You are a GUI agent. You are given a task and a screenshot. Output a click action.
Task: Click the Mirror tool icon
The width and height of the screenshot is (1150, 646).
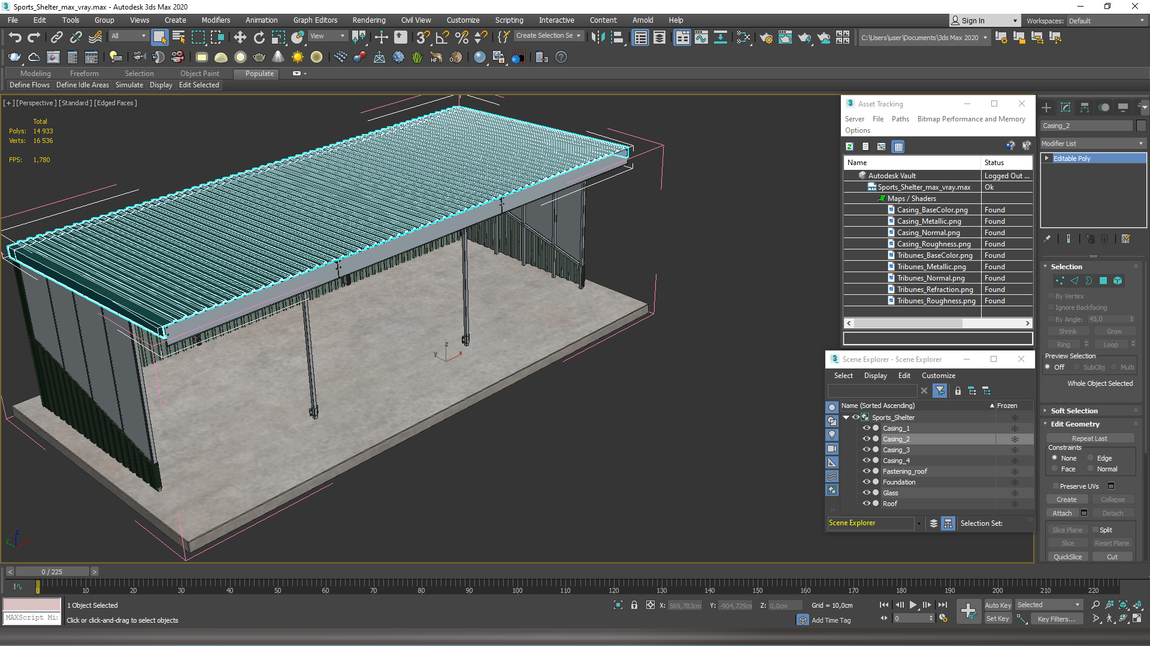[x=597, y=38]
